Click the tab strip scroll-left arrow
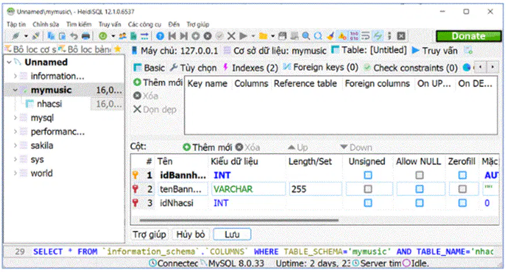The height and width of the screenshot is (272, 506). (480, 67)
